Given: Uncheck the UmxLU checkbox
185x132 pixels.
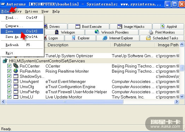Looking at the screenshot, I should pyautogui.click(x=9, y=97).
